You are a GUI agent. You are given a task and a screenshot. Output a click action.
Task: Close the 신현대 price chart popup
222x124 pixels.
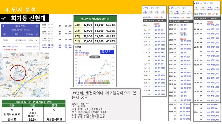coord(114,47)
